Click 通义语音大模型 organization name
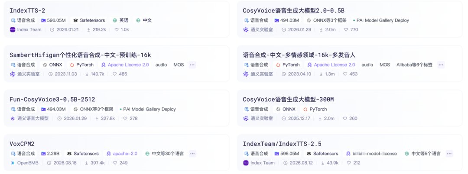 pos(33,118)
